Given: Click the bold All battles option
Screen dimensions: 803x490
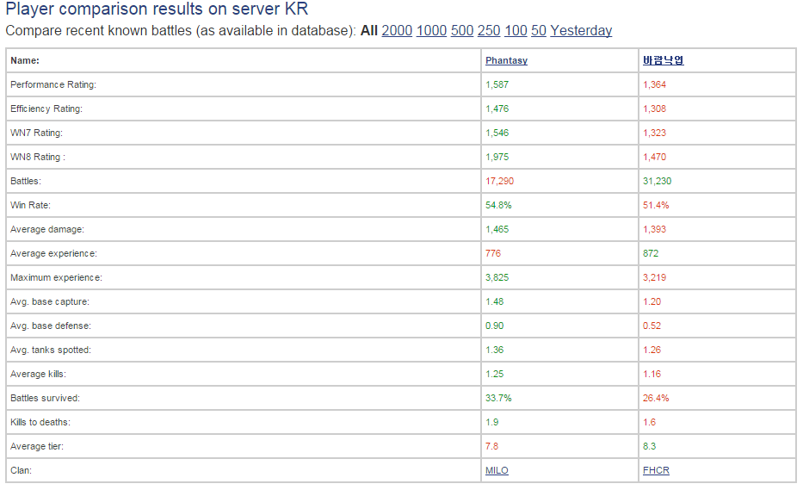Looking at the screenshot, I should 368,31.
